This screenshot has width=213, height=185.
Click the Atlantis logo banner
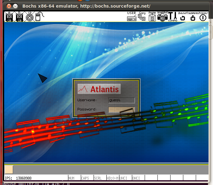[x=99, y=89]
